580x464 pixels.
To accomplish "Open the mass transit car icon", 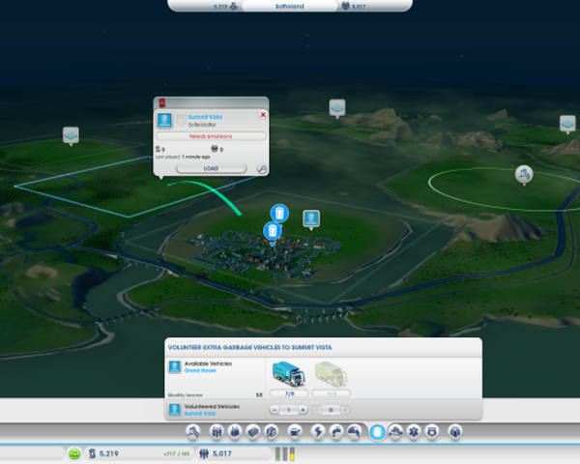I will 295,432.
